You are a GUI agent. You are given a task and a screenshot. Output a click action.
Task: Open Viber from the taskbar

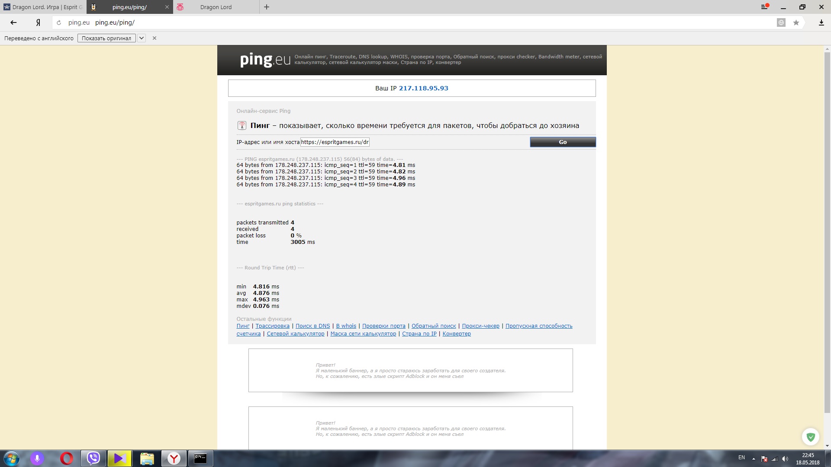[93, 458]
